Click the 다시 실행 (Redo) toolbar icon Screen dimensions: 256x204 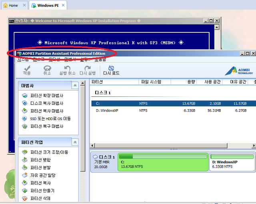pyautogui.click(x=88, y=68)
